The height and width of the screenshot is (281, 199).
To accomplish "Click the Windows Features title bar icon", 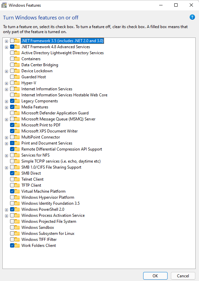I will coord(4,5).
